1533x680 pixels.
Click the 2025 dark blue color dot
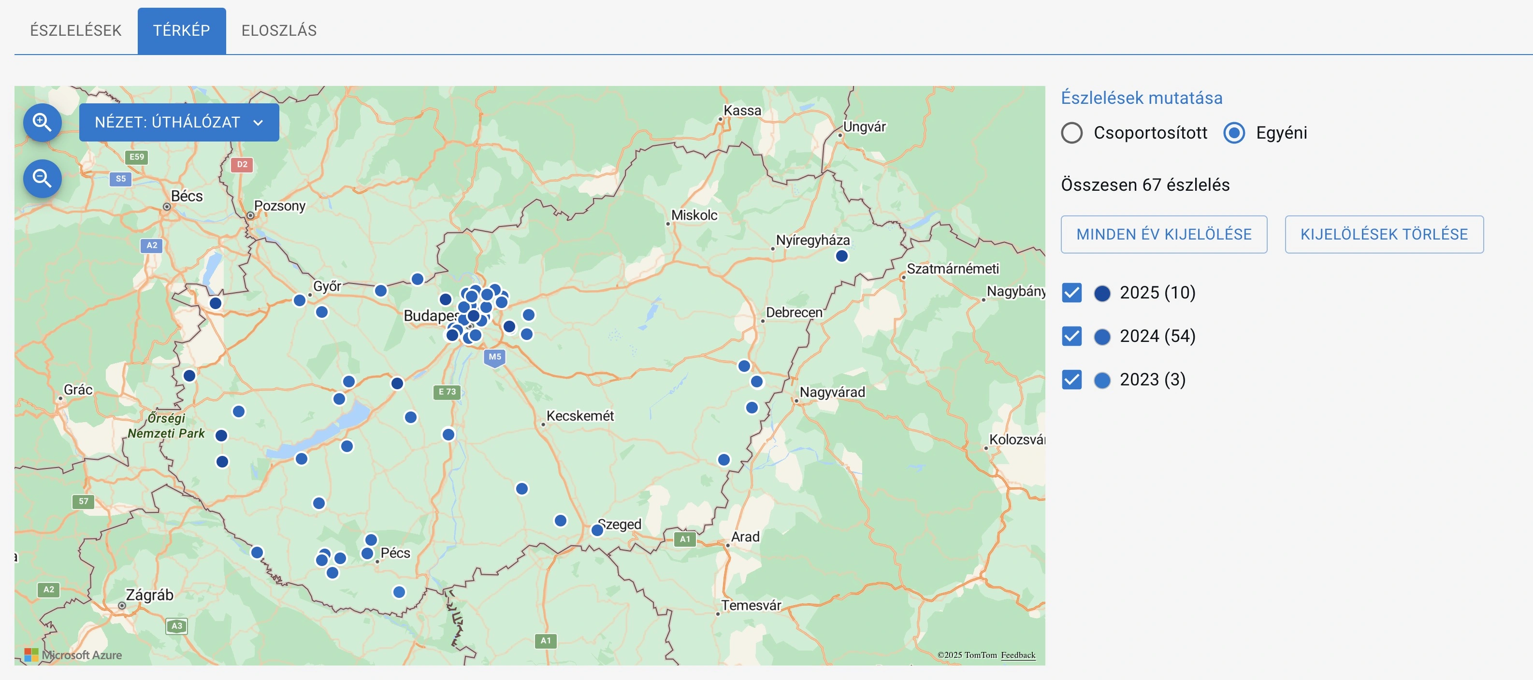[1102, 293]
